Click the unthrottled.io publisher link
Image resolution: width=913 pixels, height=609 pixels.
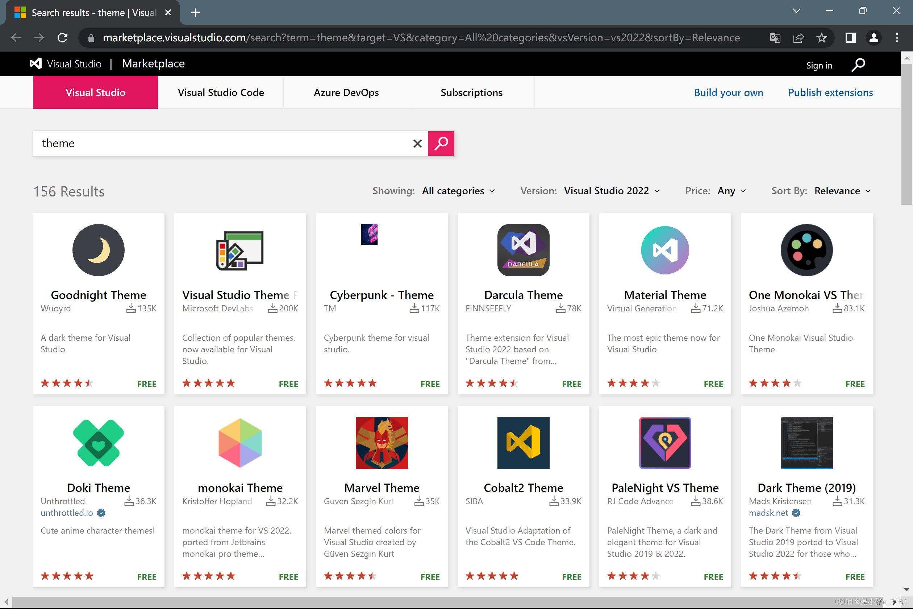(x=67, y=513)
